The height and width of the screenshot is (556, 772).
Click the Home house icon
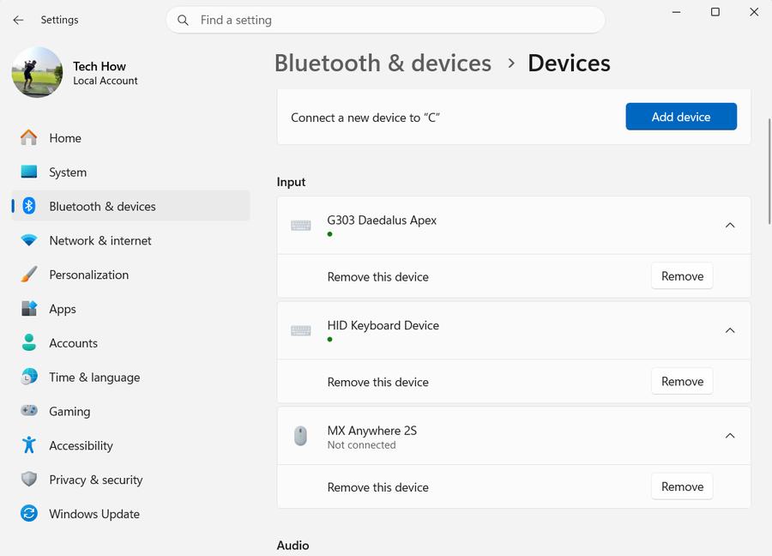pos(29,138)
